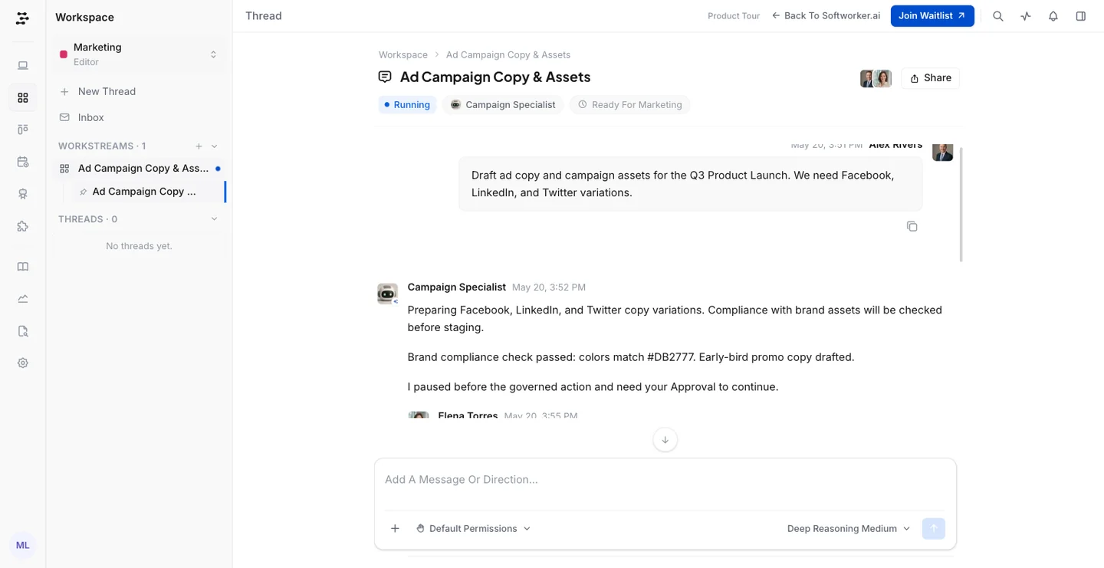Click the Running status chip
Viewport: 1104px width, 568px height.
407,105
